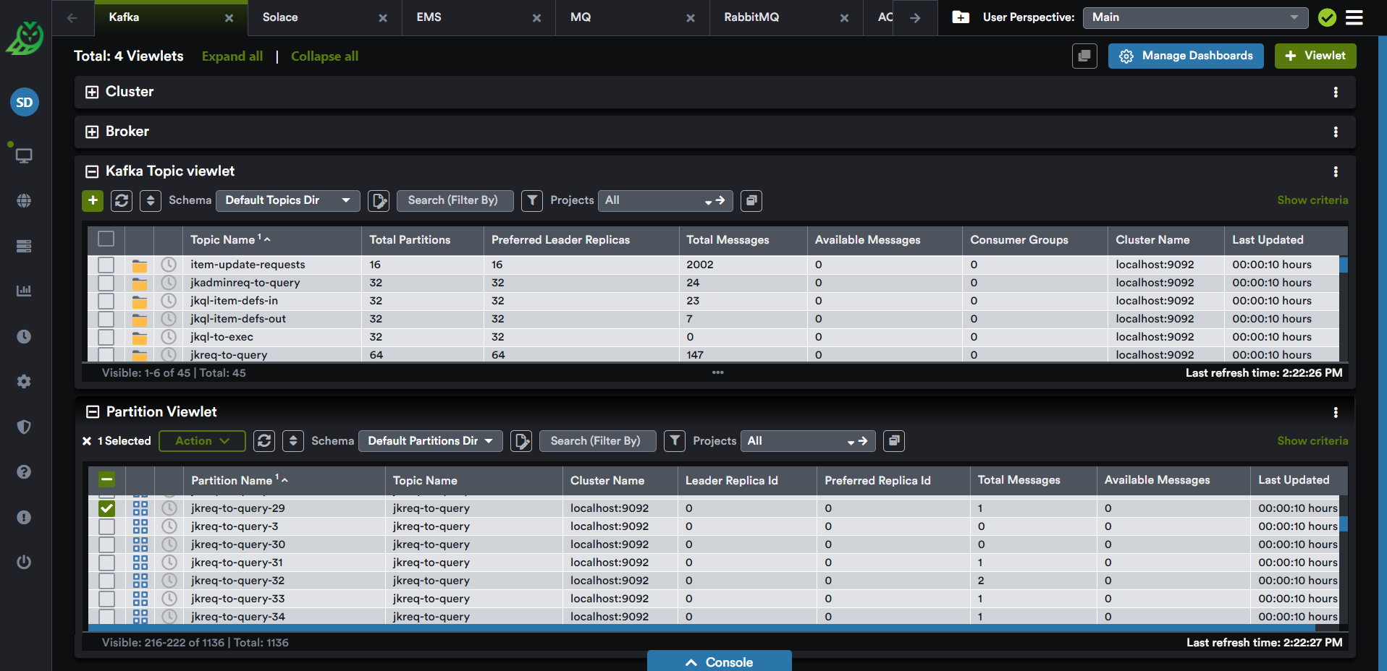Image resolution: width=1387 pixels, height=671 pixels.
Task: Click the add Viewlet button
Action: click(1315, 56)
